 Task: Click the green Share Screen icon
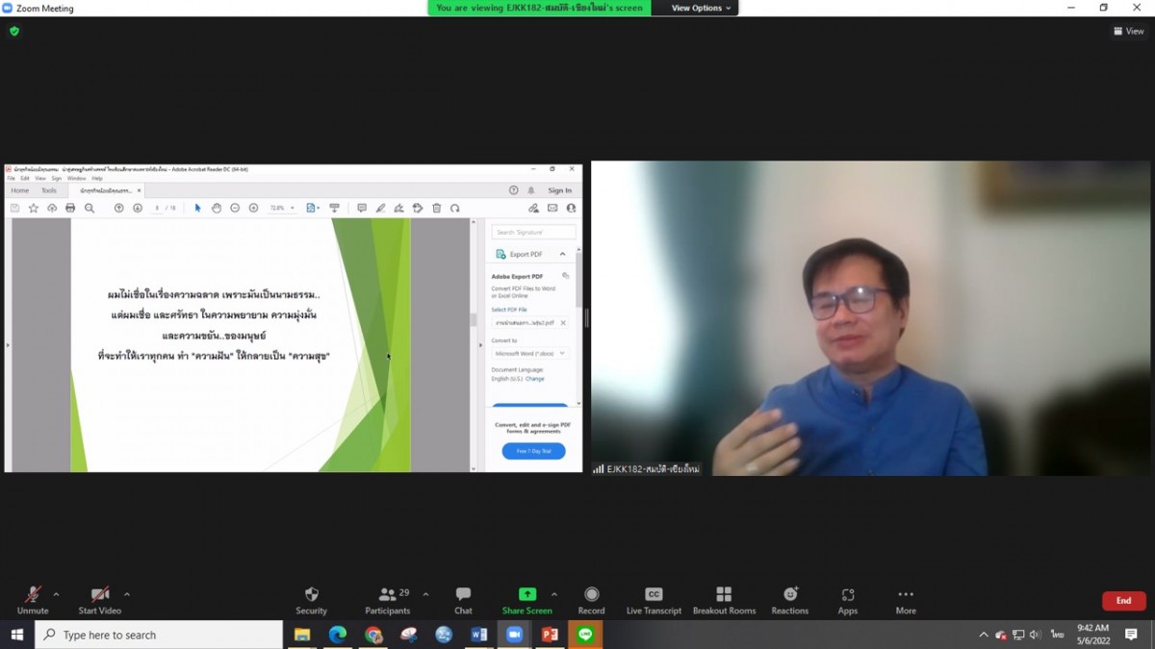click(526, 595)
